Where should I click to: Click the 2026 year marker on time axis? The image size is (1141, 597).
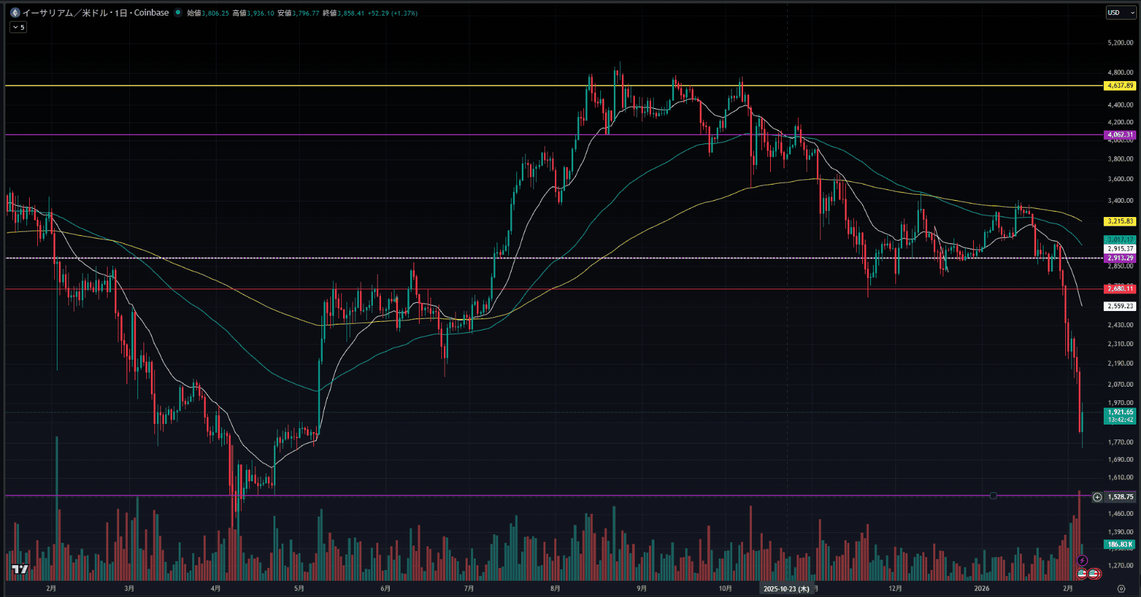981,589
